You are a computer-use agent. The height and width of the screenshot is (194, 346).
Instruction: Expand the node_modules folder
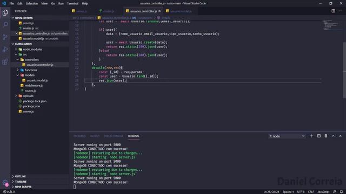[32, 49]
